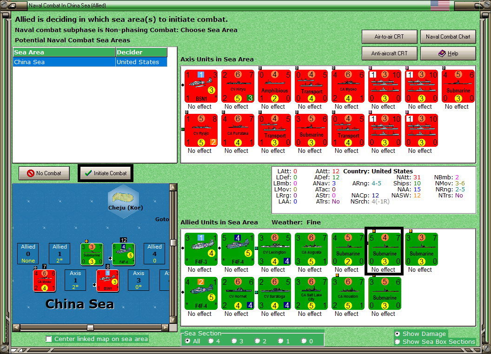Select the F4F-3 fighter unit
This screenshot has height=354, width=491.
201,249
